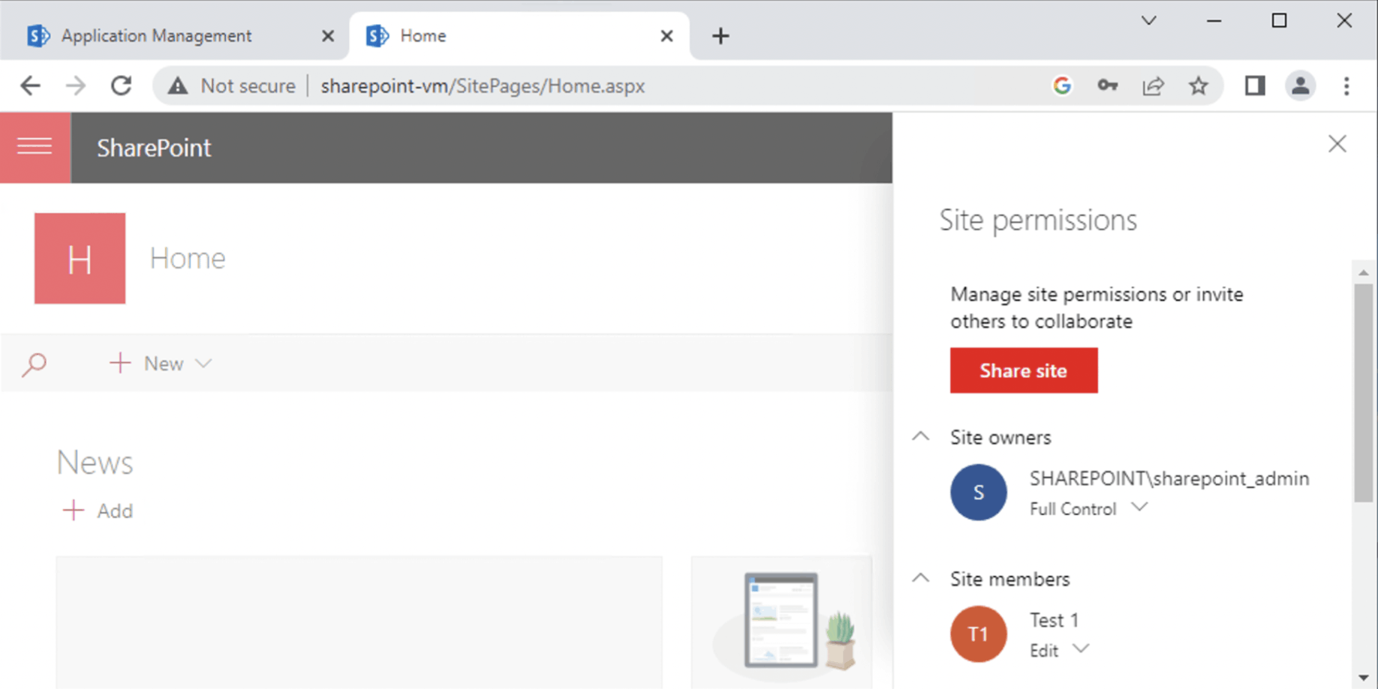Close the Site permissions panel
This screenshot has width=1378, height=689.
(x=1337, y=144)
